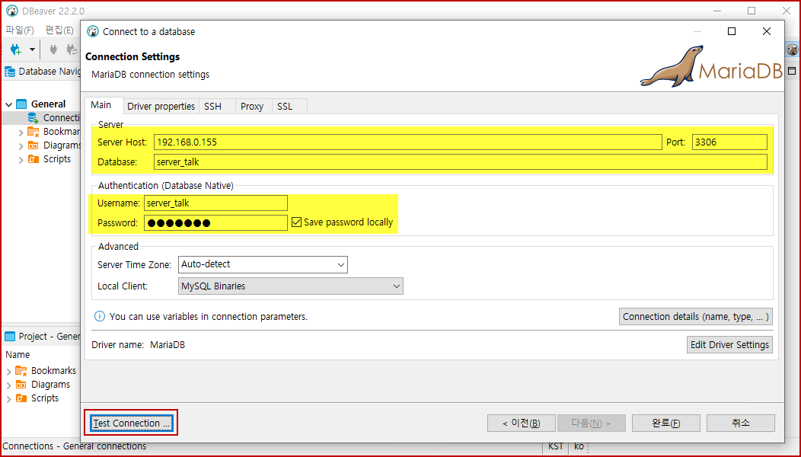Click the ko locale status bar entry
The width and height of the screenshot is (801, 457).
click(579, 446)
